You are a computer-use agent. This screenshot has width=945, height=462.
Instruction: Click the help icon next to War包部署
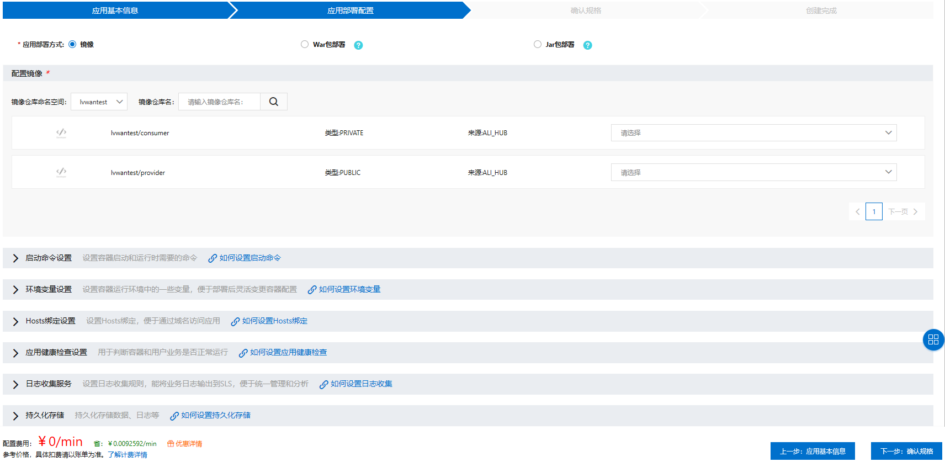coord(358,45)
